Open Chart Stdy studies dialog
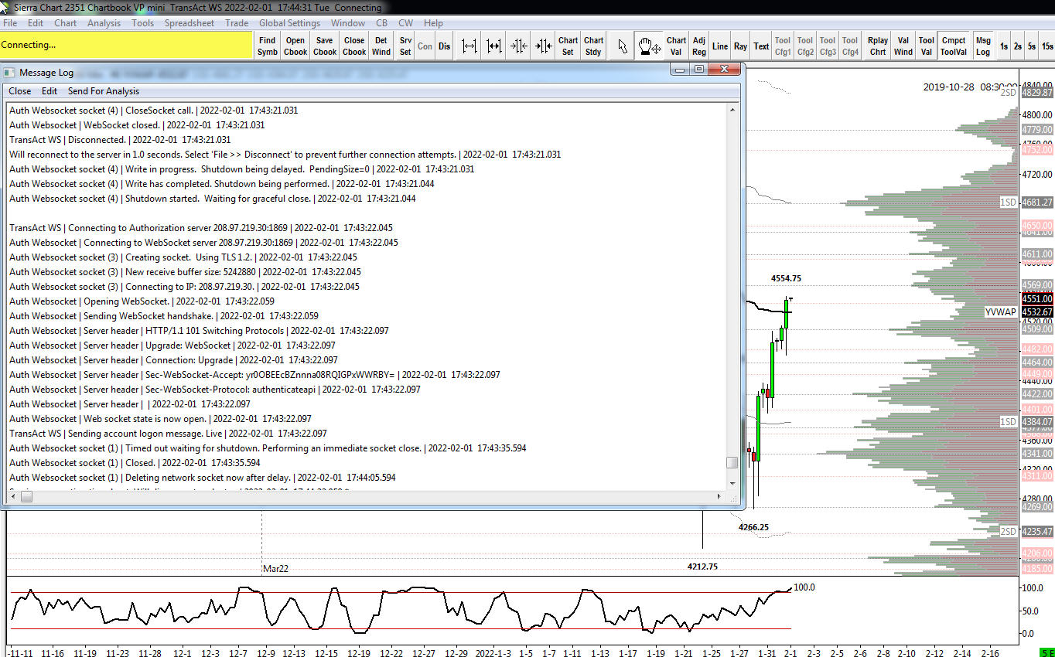 coord(593,46)
